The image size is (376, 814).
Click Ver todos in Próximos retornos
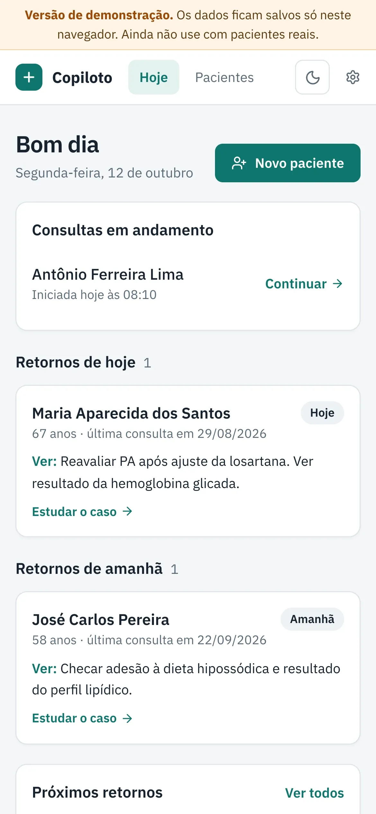pos(314,793)
